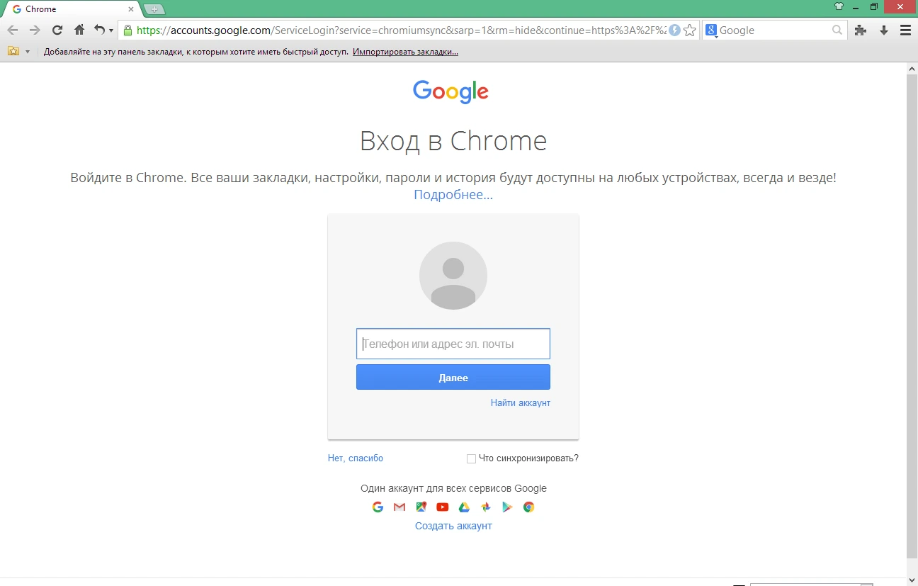
Task: Open the hamburger main menu
Action: point(905,30)
